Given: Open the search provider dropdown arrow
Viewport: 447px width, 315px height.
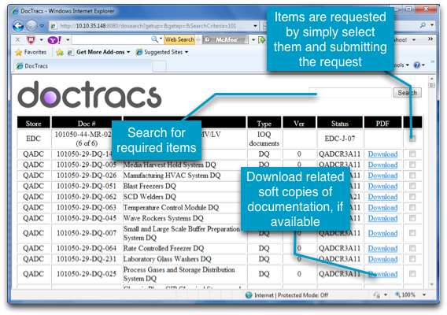Looking at the screenshot, I should pyautogui.click(x=432, y=25).
